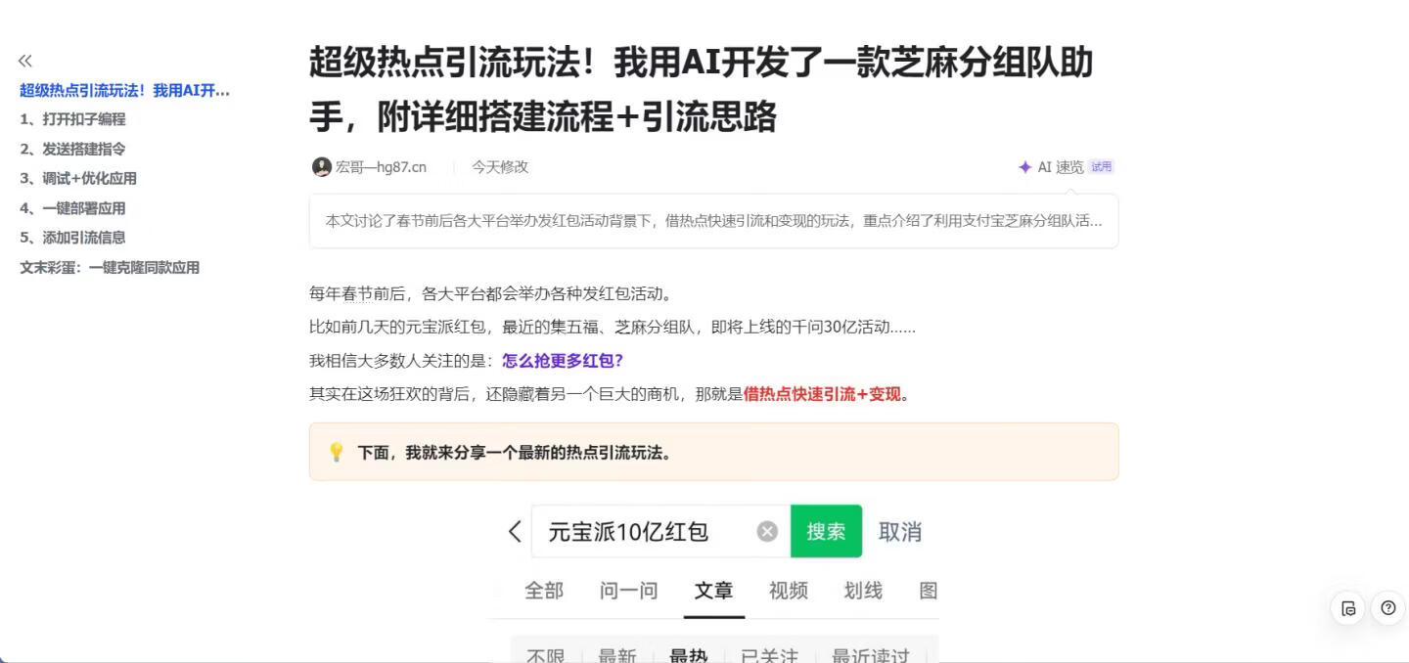Click the lightbulb icon in the tip box
This screenshot has height=663, width=1409.
pos(336,452)
